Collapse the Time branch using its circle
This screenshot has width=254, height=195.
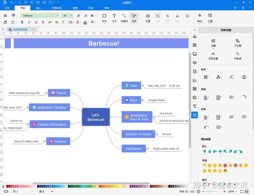click(x=143, y=85)
